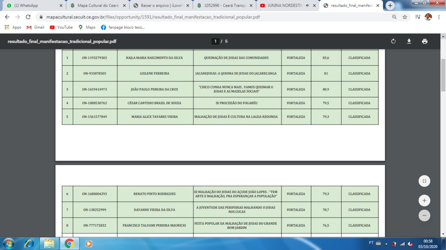Image resolution: width=446 pixels, height=250 pixels.
Task: Bookmark this page with the star icon
Action: tap(405, 17)
